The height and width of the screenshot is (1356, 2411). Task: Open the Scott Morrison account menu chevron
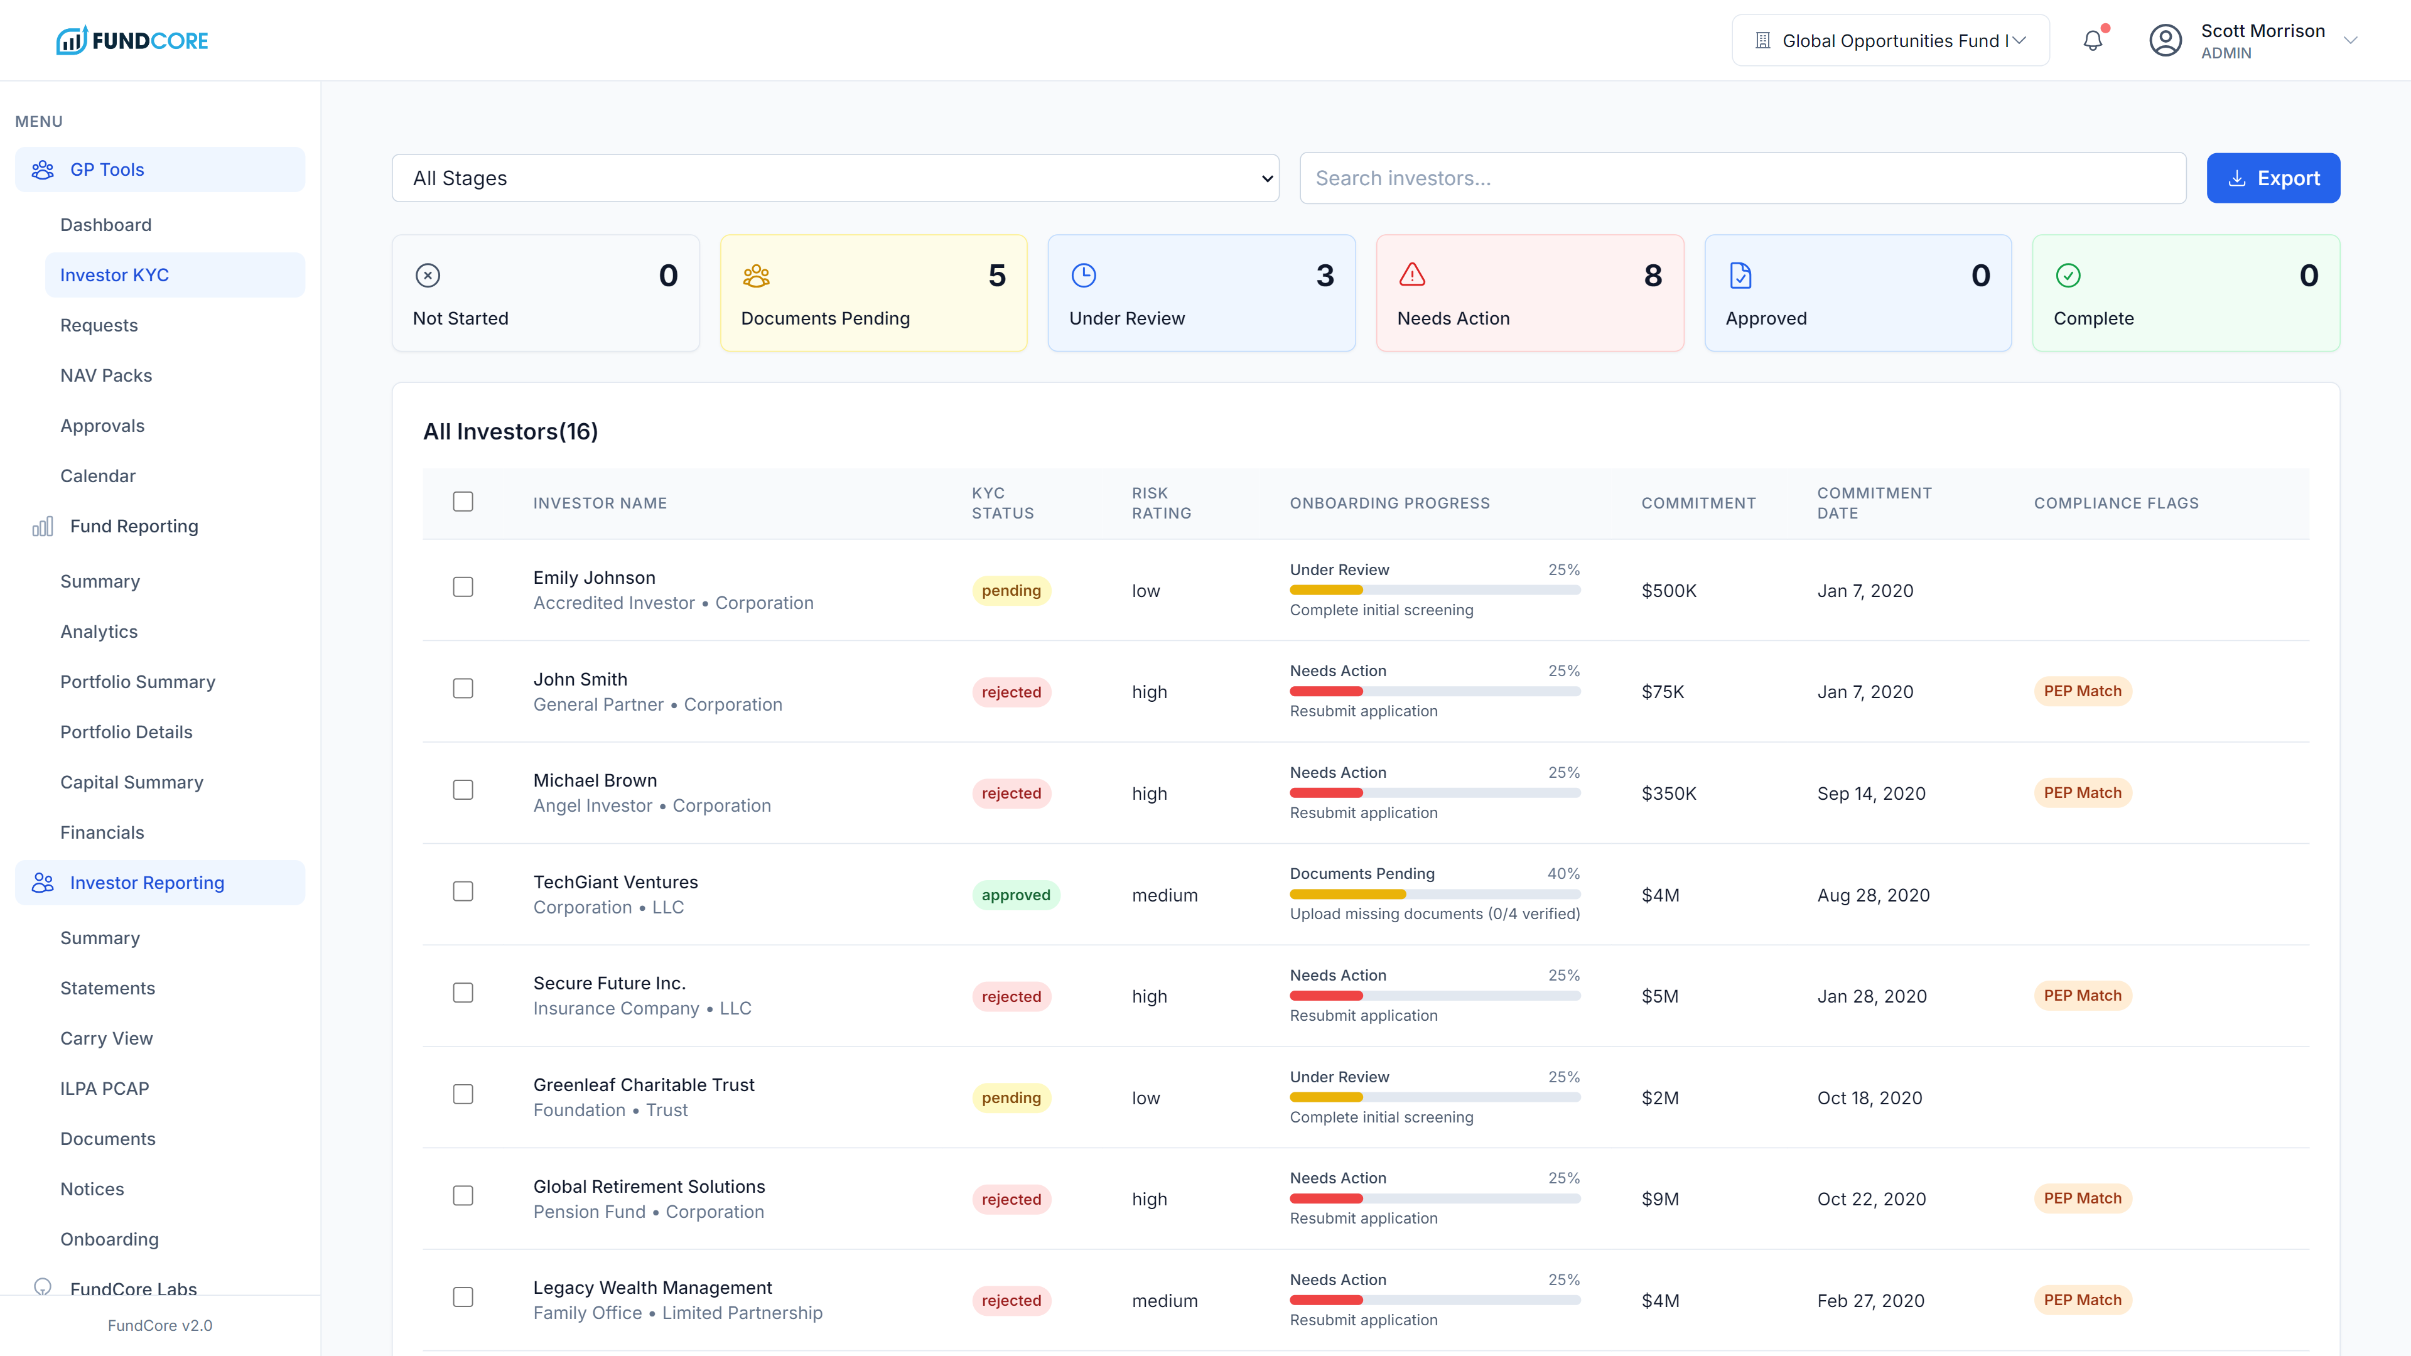pyautogui.click(x=2349, y=40)
